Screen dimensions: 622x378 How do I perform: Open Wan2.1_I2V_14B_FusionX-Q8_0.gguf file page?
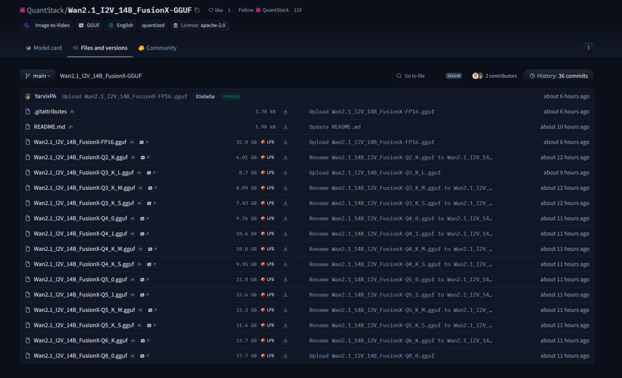(81, 356)
